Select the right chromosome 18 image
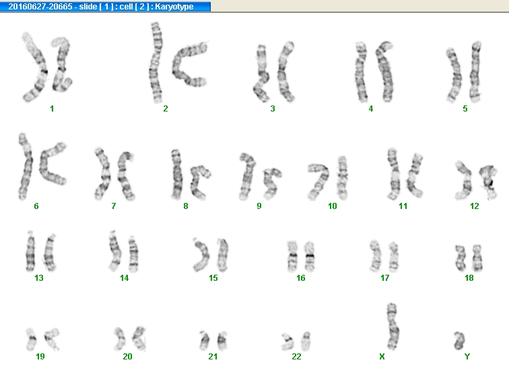The width and height of the screenshot is (509, 391). (x=477, y=259)
